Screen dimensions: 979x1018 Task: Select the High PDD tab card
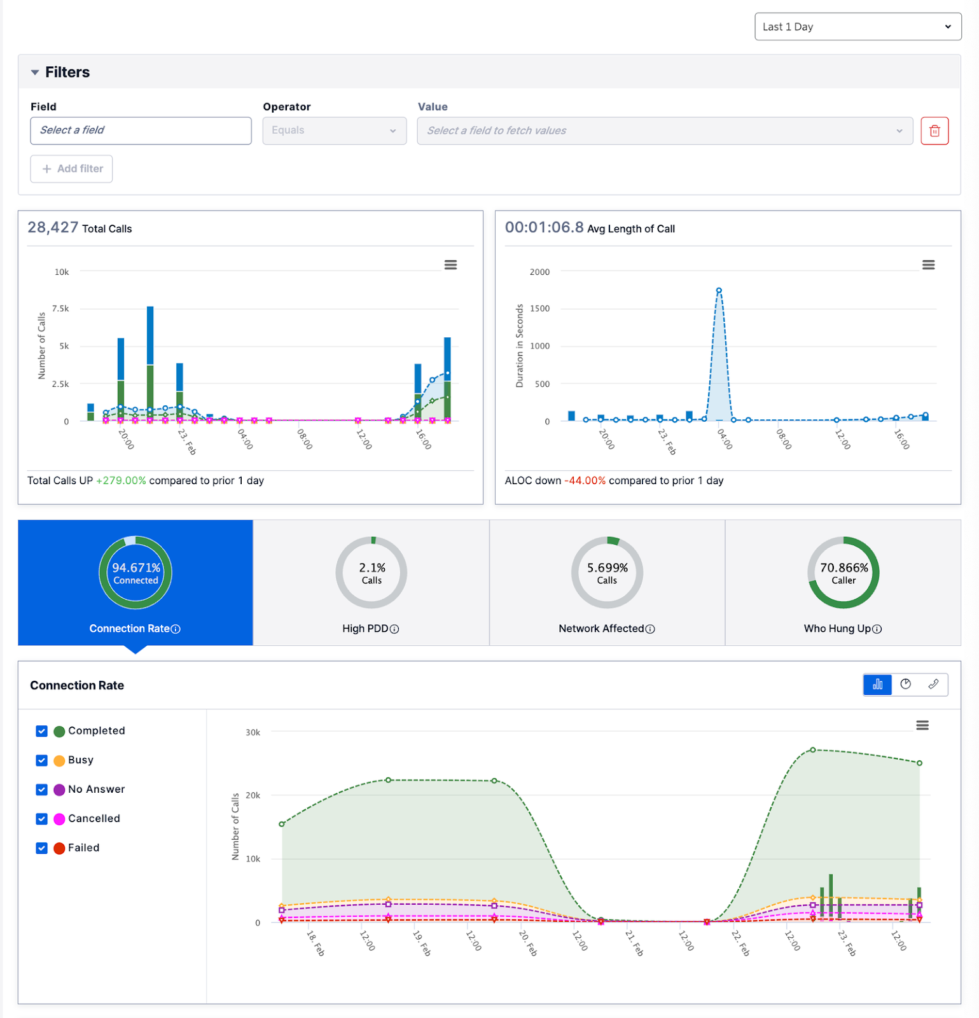[371, 583]
